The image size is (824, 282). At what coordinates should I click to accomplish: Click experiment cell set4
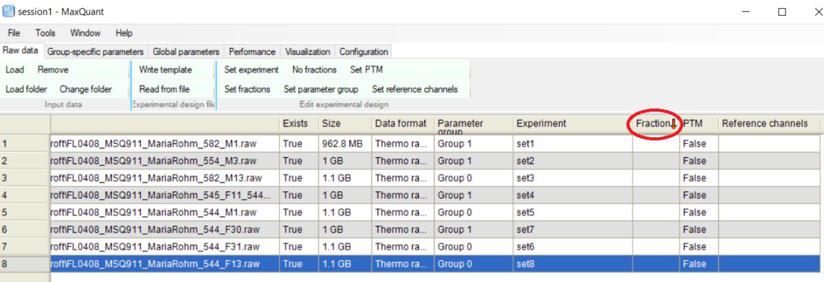tap(572, 195)
